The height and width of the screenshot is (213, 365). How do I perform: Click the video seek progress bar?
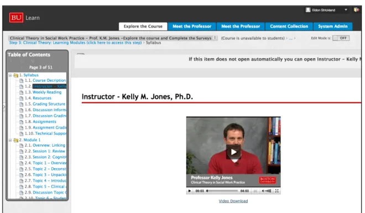point(222,191)
